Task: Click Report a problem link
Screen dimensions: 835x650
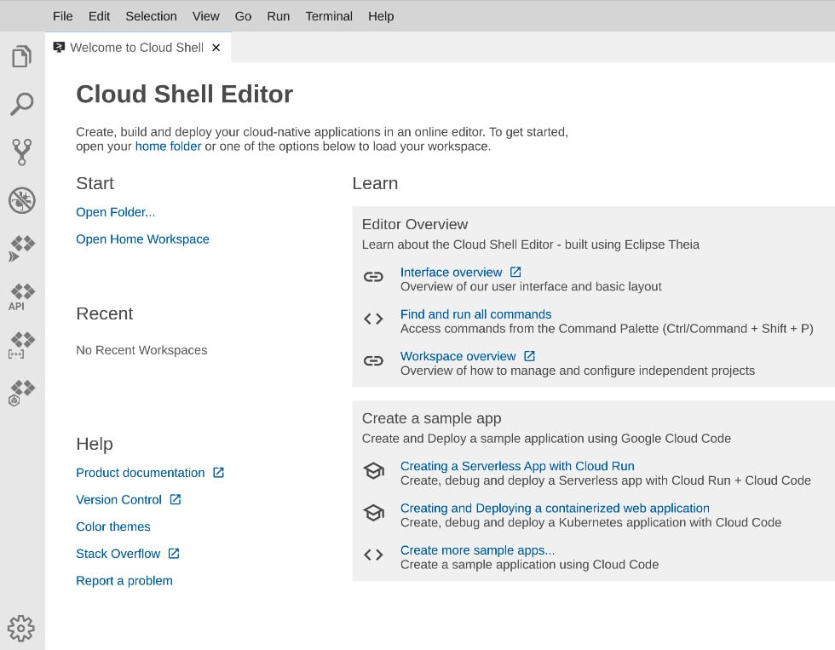Action: [124, 581]
